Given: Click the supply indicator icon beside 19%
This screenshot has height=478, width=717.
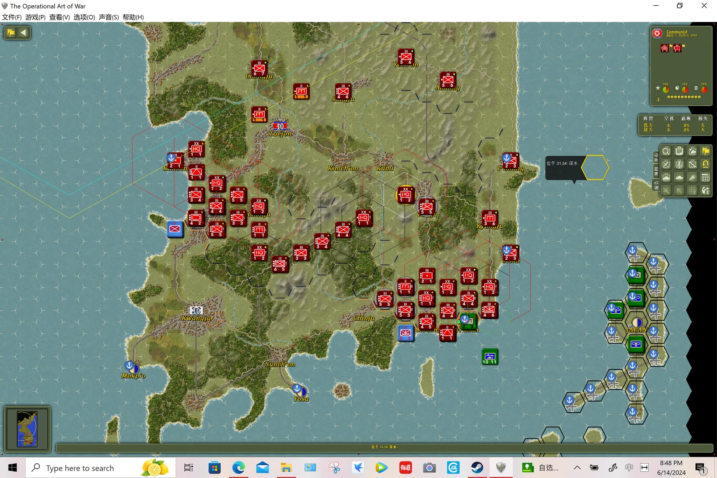Looking at the screenshot, I should (x=696, y=88).
